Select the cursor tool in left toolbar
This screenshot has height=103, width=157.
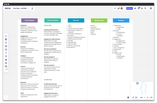[x=6, y=36]
